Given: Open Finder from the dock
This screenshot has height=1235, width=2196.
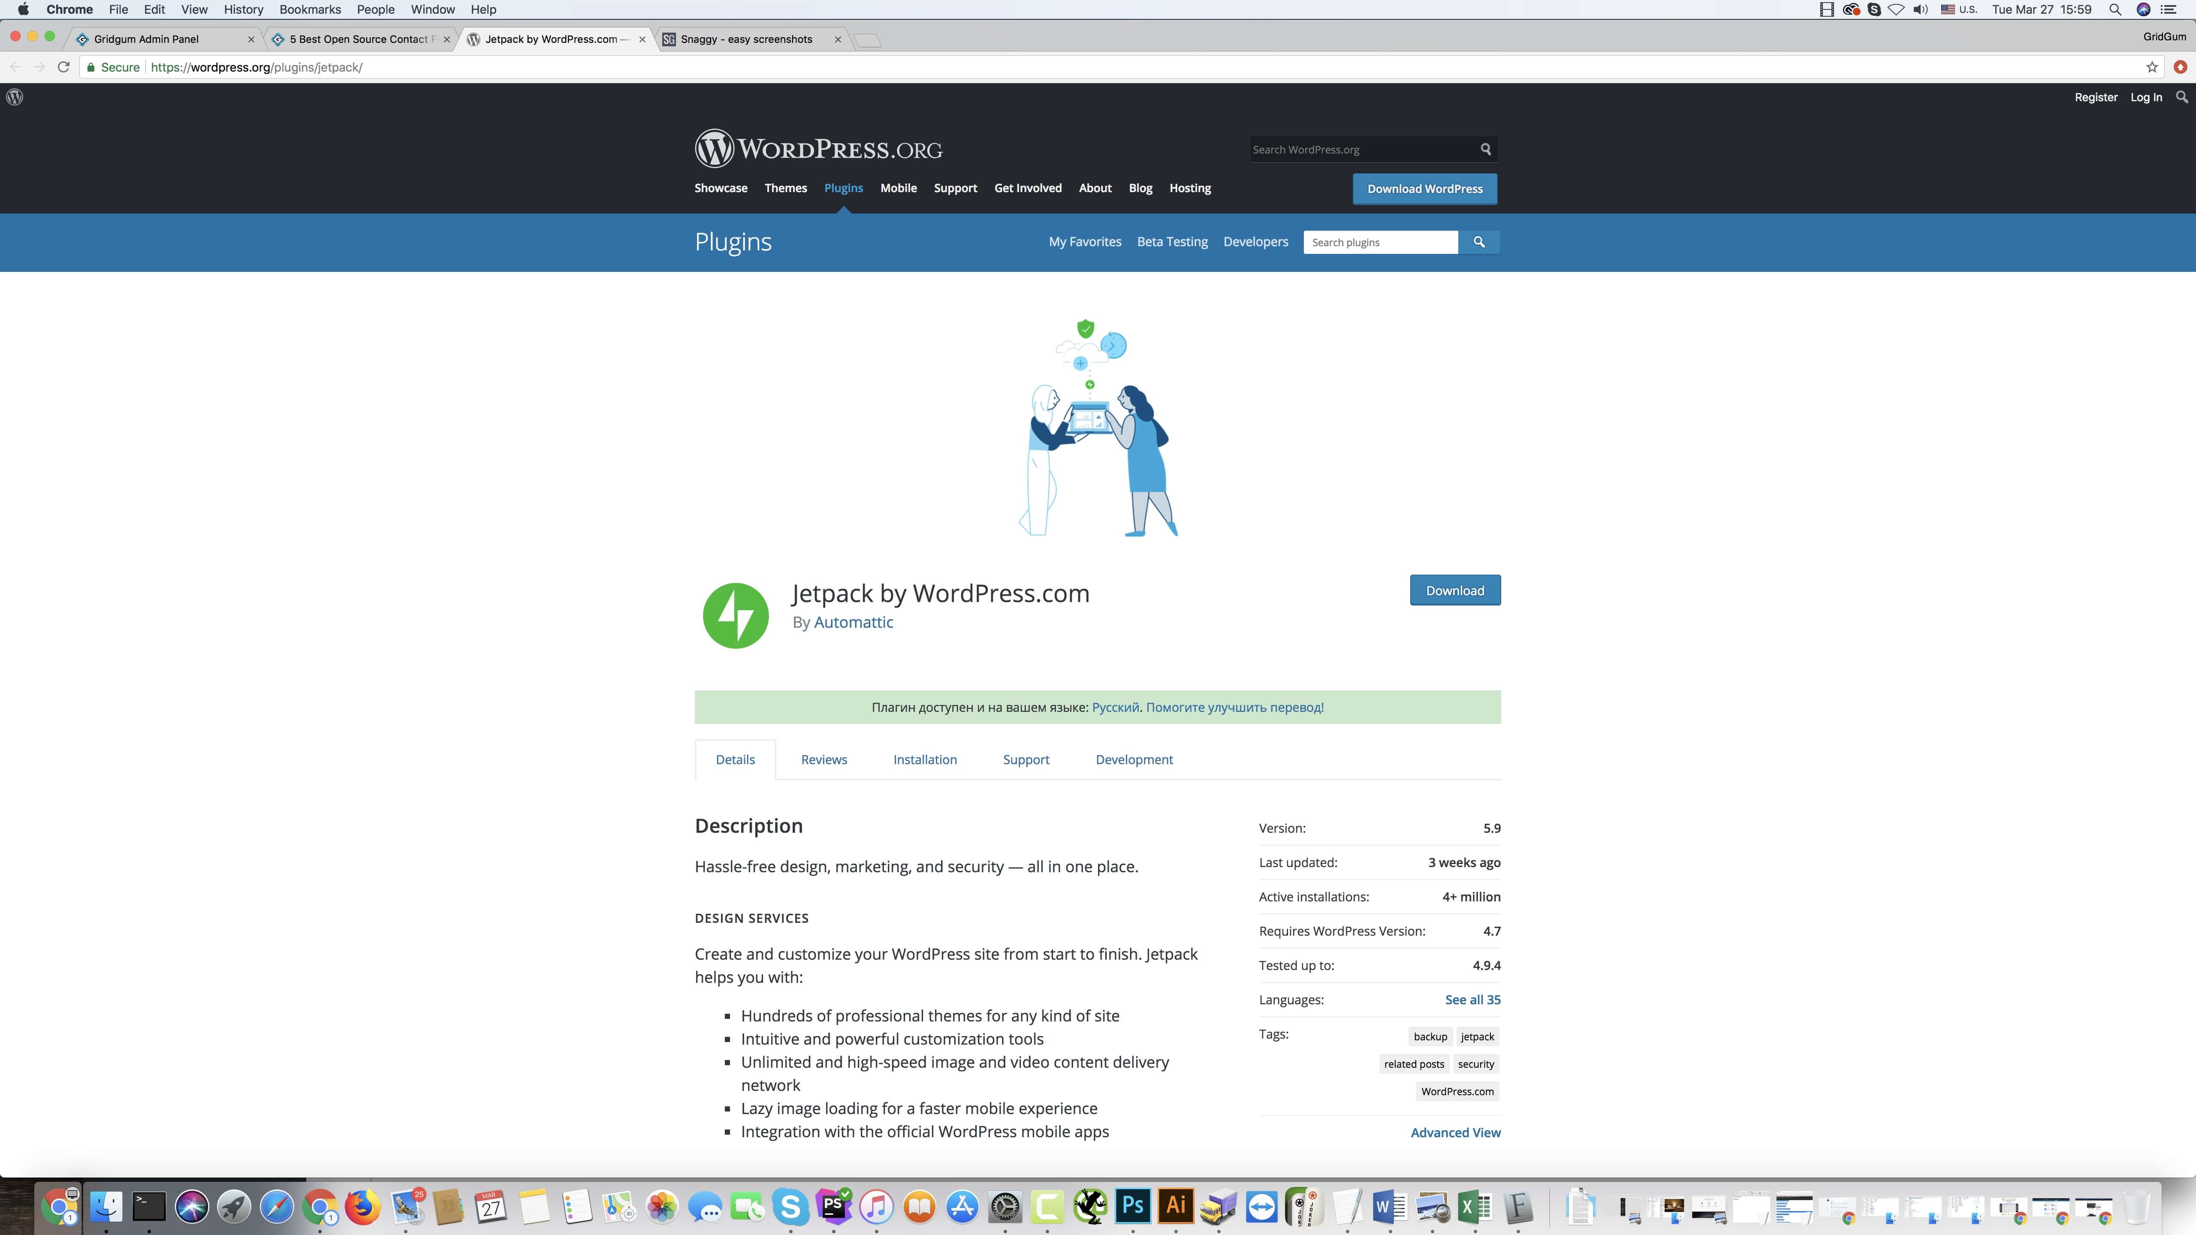Looking at the screenshot, I should pos(106,1207).
